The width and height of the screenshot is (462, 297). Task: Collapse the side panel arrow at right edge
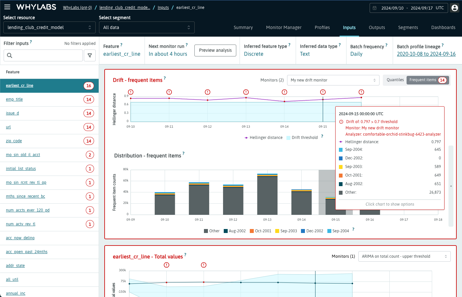(x=451, y=186)
